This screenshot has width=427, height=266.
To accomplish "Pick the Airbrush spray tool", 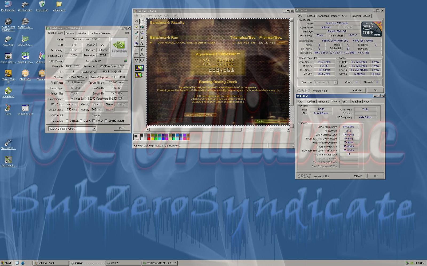I will pos(136,44).
